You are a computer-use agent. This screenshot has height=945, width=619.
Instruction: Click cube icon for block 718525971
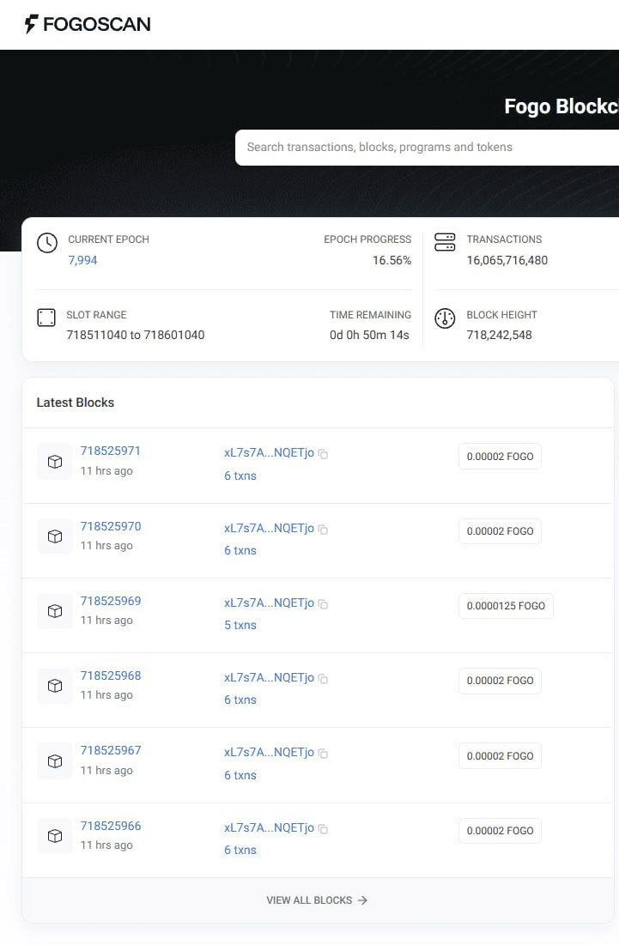55,462
